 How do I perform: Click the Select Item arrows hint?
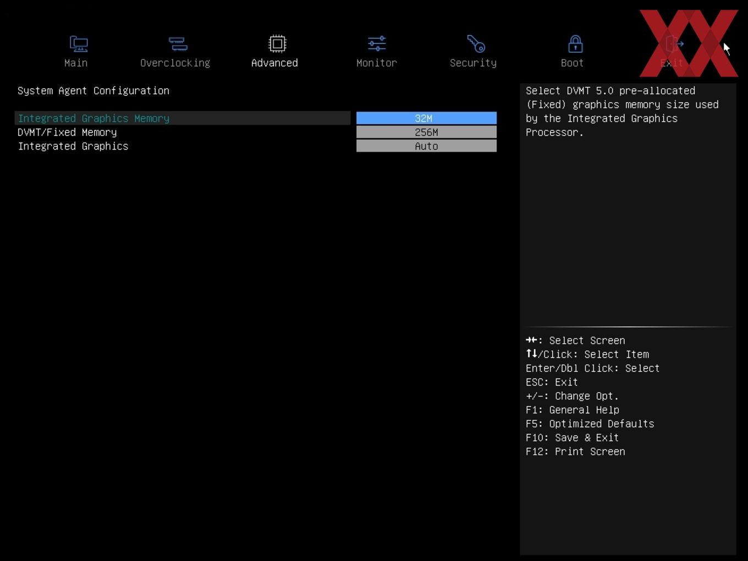587,354
